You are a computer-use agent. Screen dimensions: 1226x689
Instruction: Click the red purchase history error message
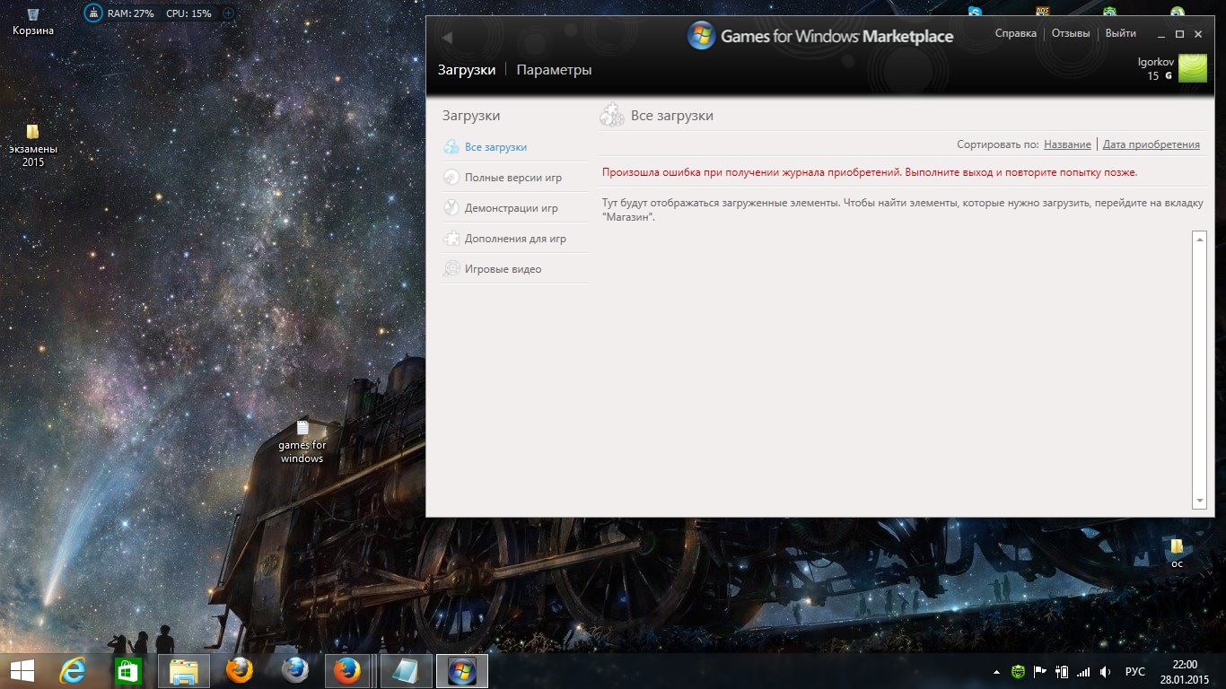point(870,172)
